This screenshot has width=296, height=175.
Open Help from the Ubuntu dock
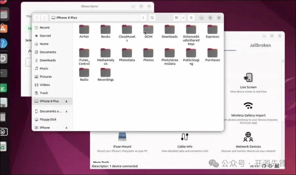[3, 43]
